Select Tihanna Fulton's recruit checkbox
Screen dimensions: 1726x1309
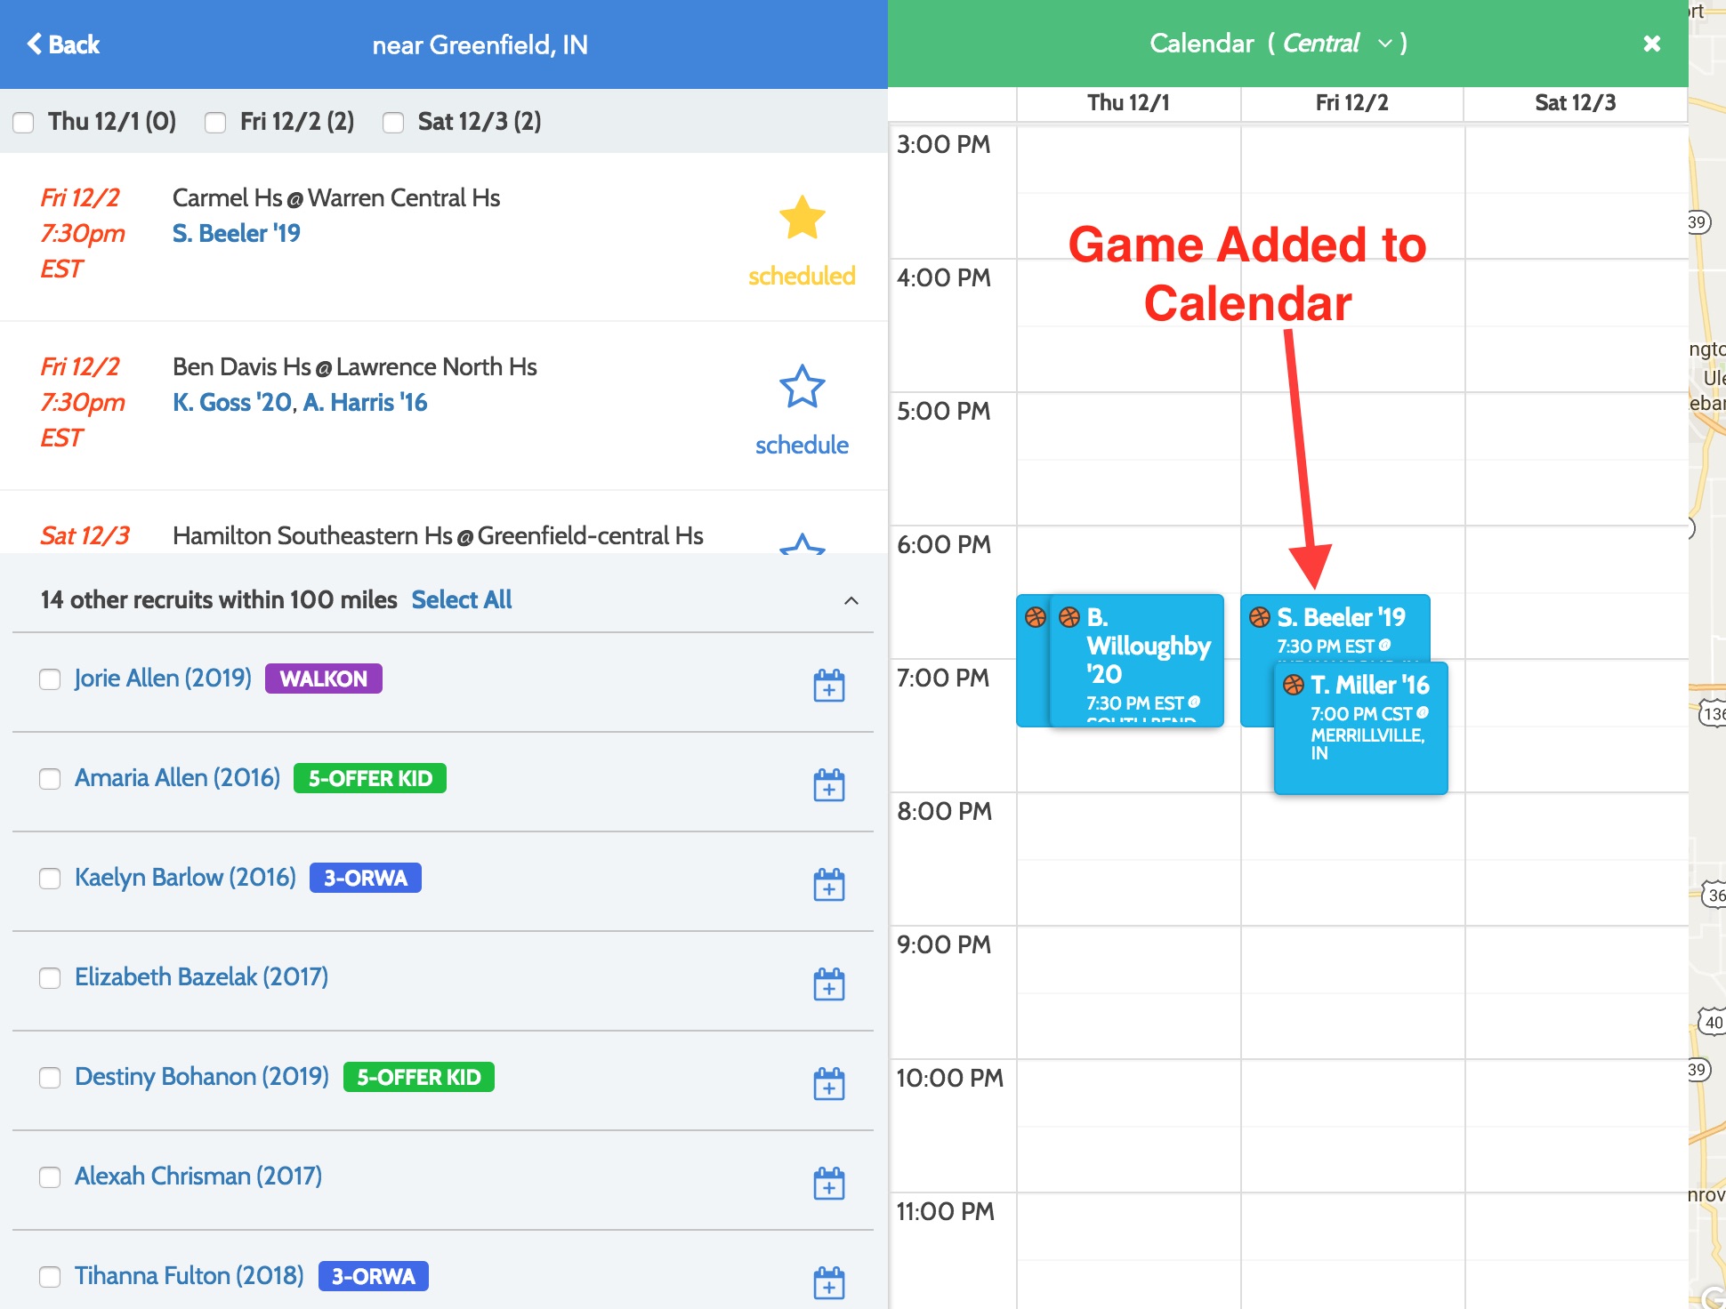50,1277
